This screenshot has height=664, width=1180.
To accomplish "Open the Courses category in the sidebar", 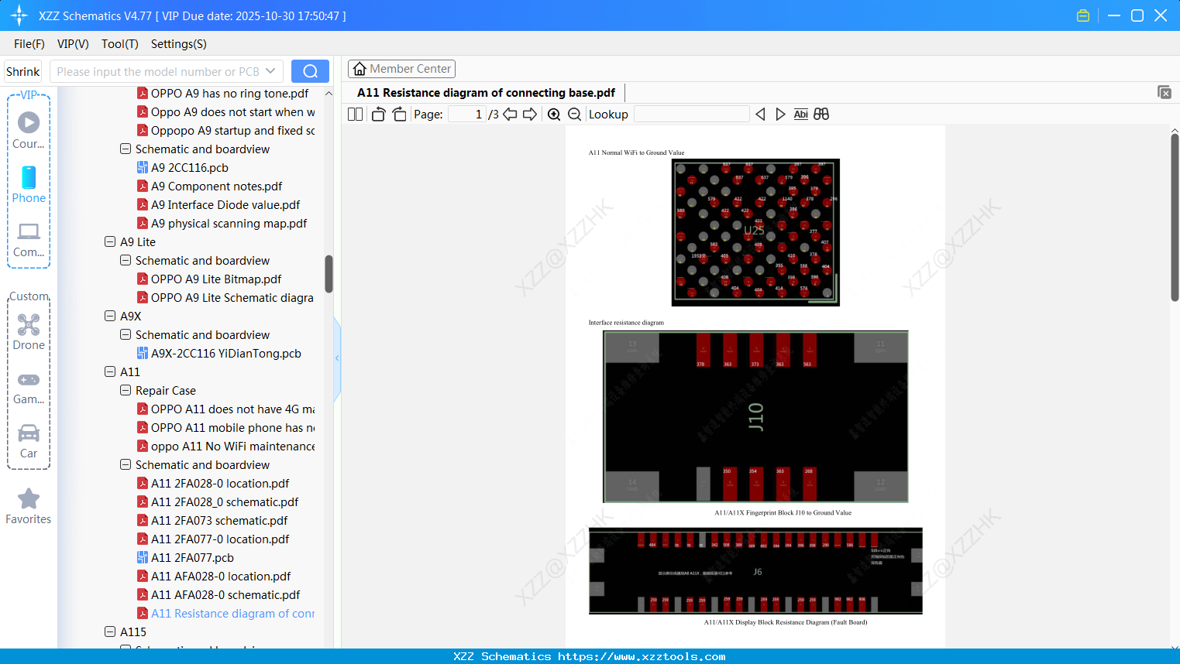I will coord(29,130).
